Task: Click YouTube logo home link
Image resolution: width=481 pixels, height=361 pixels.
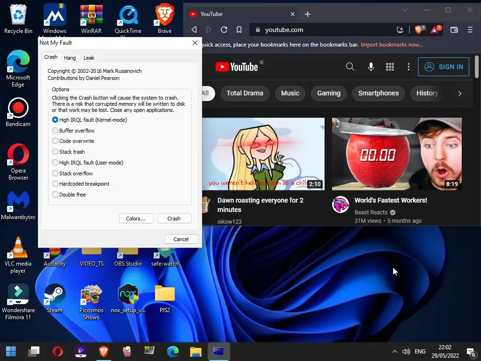Action: tap(237, 67)
